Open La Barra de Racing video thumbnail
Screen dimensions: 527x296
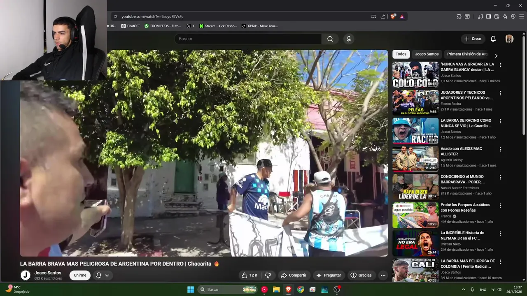tap(415, 131)
